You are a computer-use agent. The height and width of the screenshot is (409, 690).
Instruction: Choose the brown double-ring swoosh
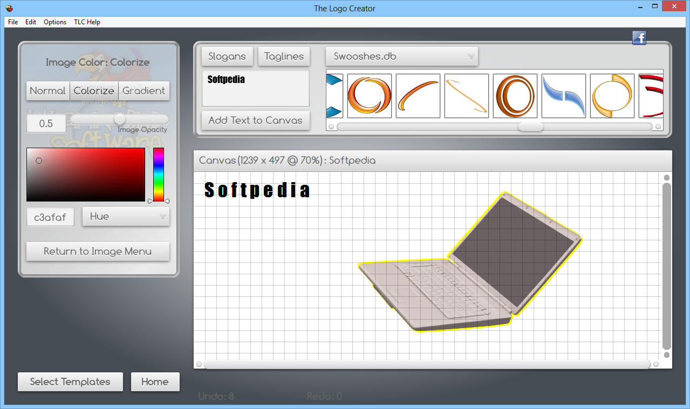(x=515, y=96)
